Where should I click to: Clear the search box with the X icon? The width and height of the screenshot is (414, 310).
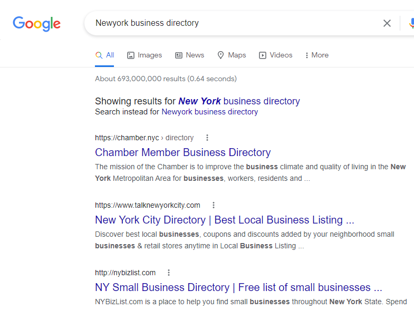(x=387, y=23)
